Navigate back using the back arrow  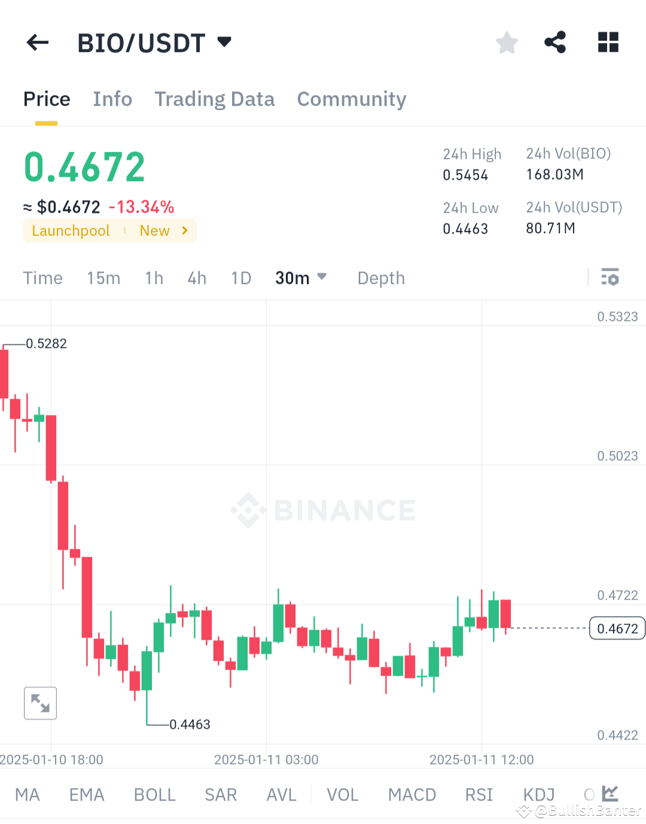37,42
